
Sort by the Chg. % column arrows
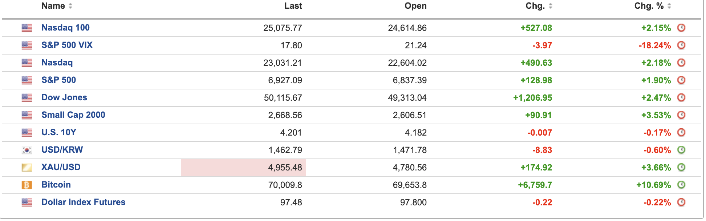click(x=669, y=6)
